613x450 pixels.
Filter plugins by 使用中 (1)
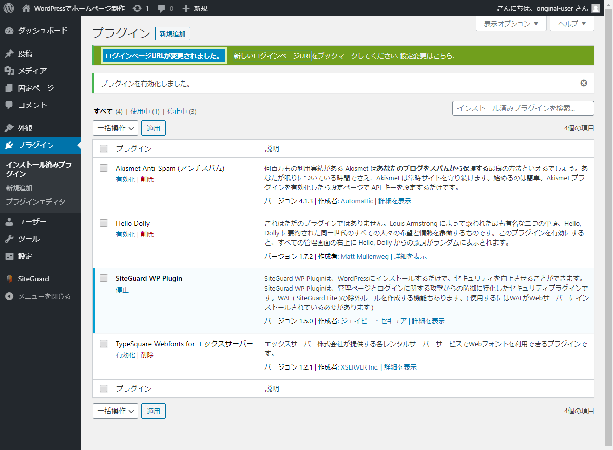(x=145, y=111)
